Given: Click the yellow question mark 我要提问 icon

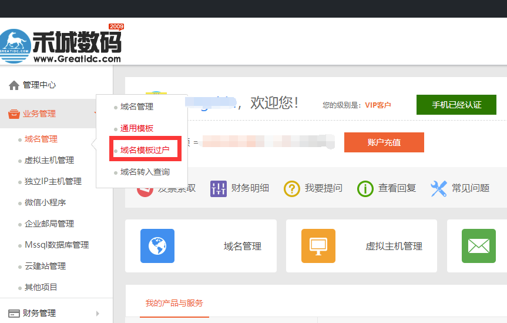Looking at the screenshot, I should pyautogui.click(x=292, y=188).
